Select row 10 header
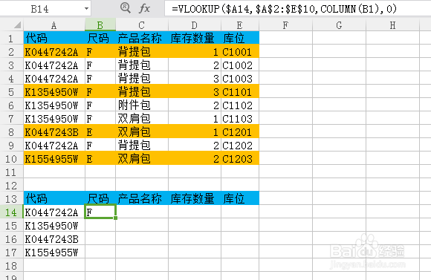Viewport: 431px width, 280px height. click(11, 159)
